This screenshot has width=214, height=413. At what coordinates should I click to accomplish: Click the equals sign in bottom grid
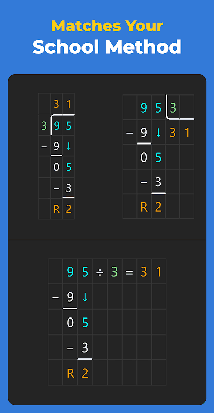[x=129, y=272]
